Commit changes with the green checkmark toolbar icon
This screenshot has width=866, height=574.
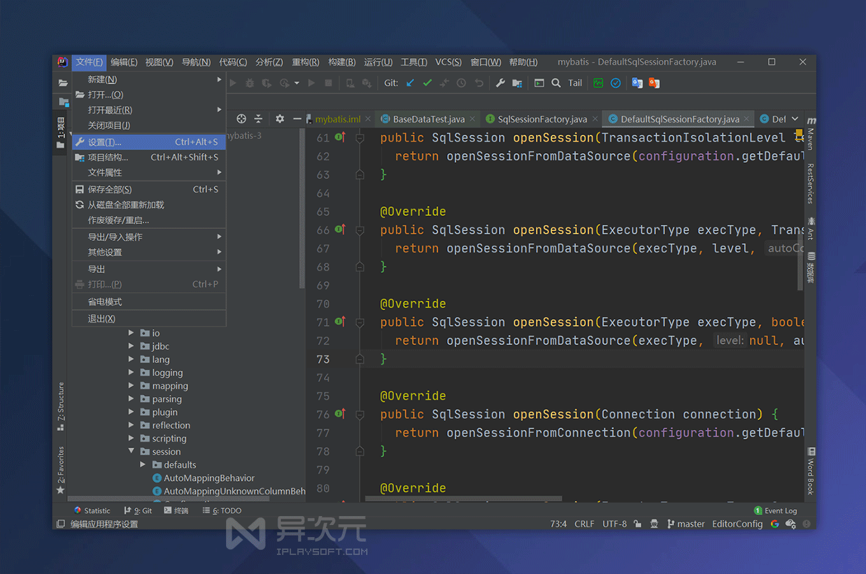[427, 83]
